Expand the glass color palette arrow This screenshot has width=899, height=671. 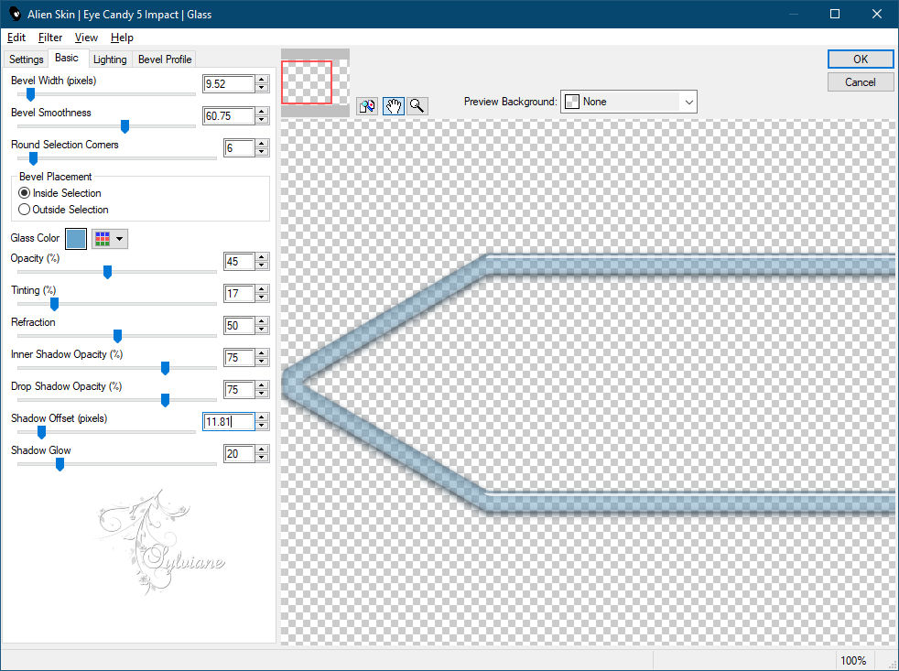coord(119,239)
